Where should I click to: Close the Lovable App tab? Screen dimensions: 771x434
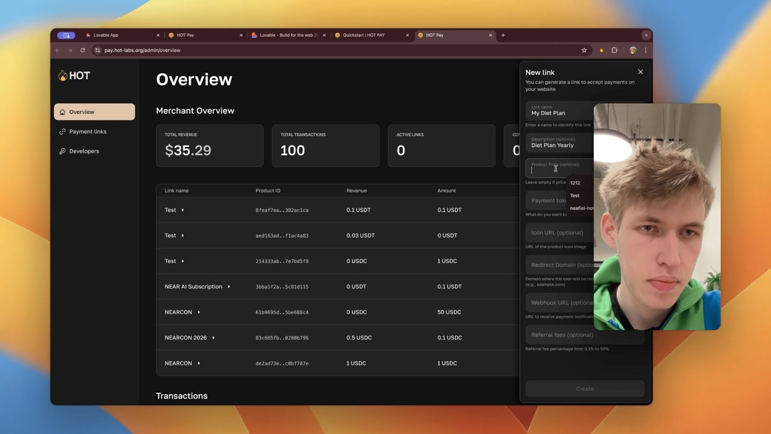pyautogui.click(x=158, y=35)
